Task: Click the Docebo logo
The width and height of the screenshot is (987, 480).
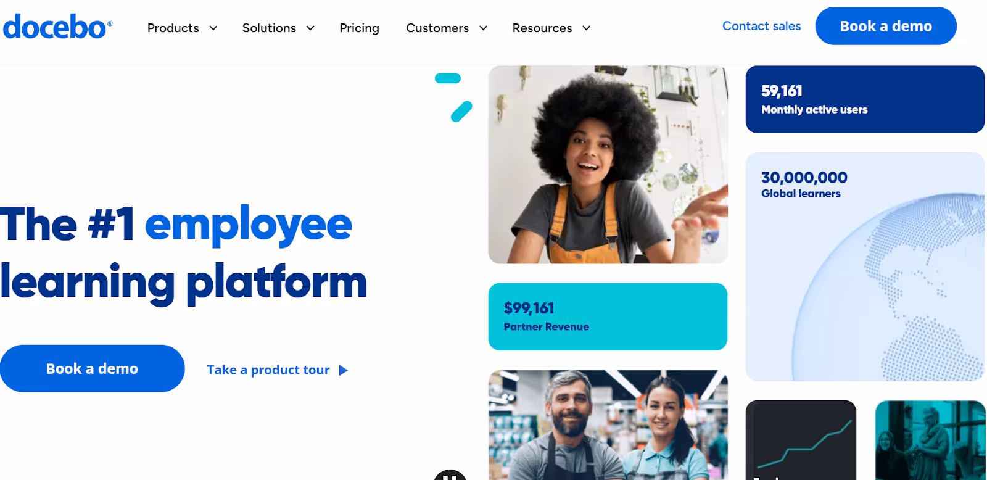Action: tap(57, 27)
